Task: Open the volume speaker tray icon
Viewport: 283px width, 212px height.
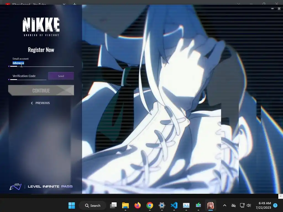Action: pos(249,205)
